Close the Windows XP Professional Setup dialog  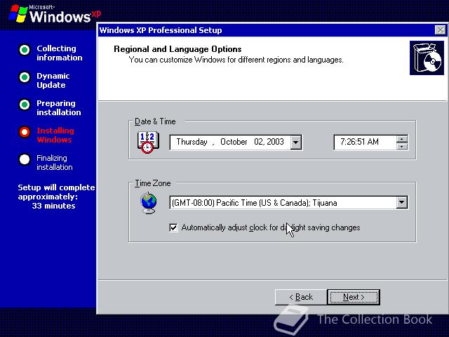(440, 29)
